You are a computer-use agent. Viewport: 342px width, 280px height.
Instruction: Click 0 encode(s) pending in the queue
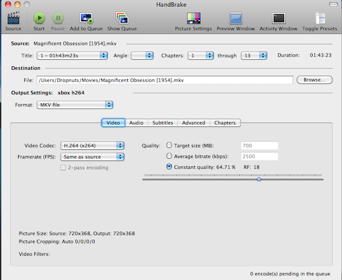[x=290, y=273]
